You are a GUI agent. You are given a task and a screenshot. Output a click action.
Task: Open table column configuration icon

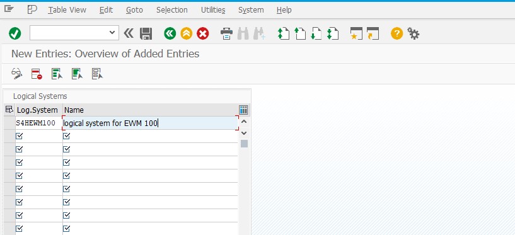pos(243,110)
